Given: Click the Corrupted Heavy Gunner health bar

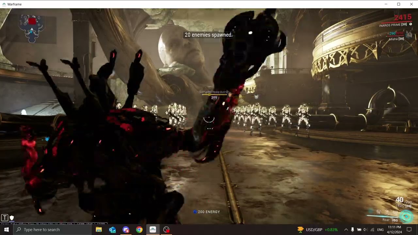Looking at the screenshot, I should pyautogui.click(x=214, y=95).
